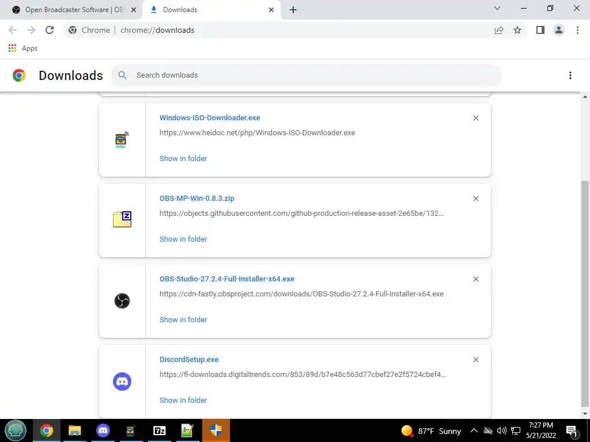Open the Windows Start button
Image resolution: width=590 pixels, height=442 pixels.
[x=16, y=430]
